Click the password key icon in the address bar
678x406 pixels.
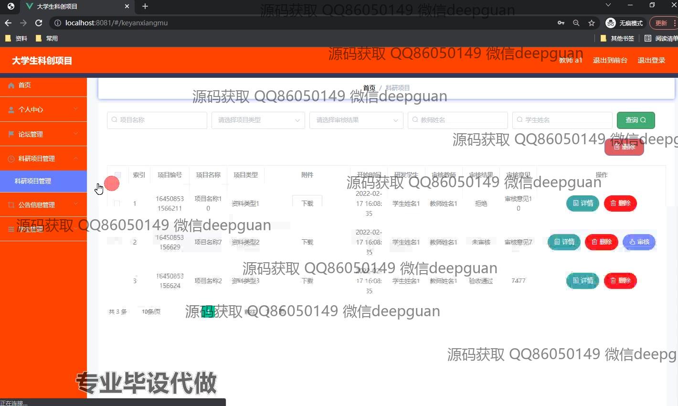tap(561, 23)
